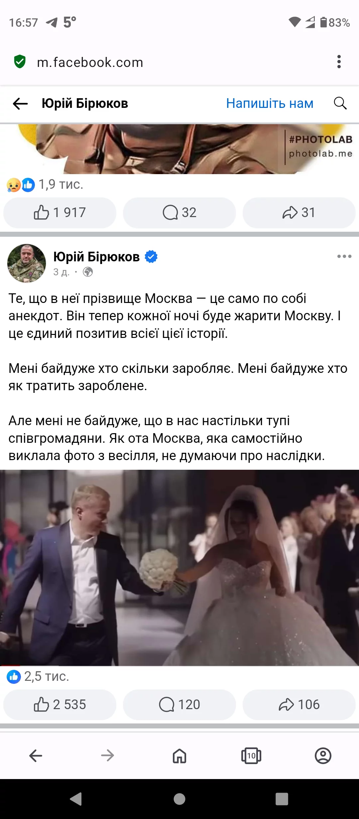Share the post with 31 shares
Screen dimensions: 359x819
coord(299,212)
